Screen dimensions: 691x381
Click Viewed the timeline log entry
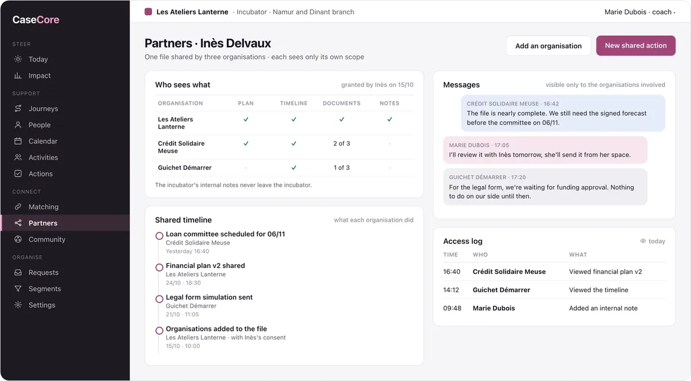[x=598, y=290]
